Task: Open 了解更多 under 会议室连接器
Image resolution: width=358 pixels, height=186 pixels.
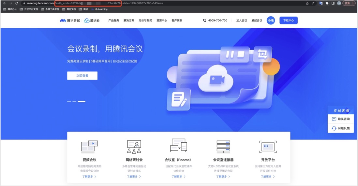Action: pos(223,177)
